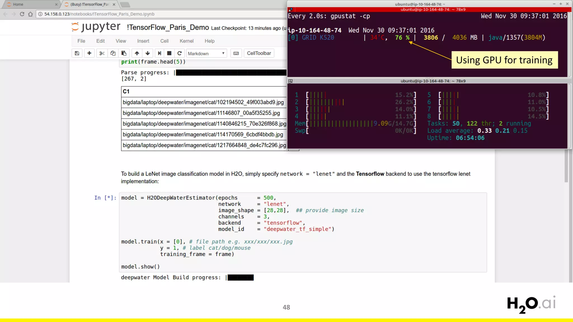Copy selected cells icon
Image resolution: width=573 pixels, height=322 pixels.
click(113, 53)
